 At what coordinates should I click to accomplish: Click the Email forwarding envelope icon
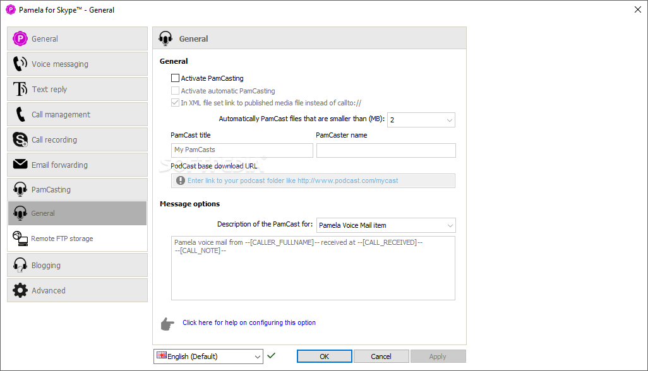[x=20, y=164]
